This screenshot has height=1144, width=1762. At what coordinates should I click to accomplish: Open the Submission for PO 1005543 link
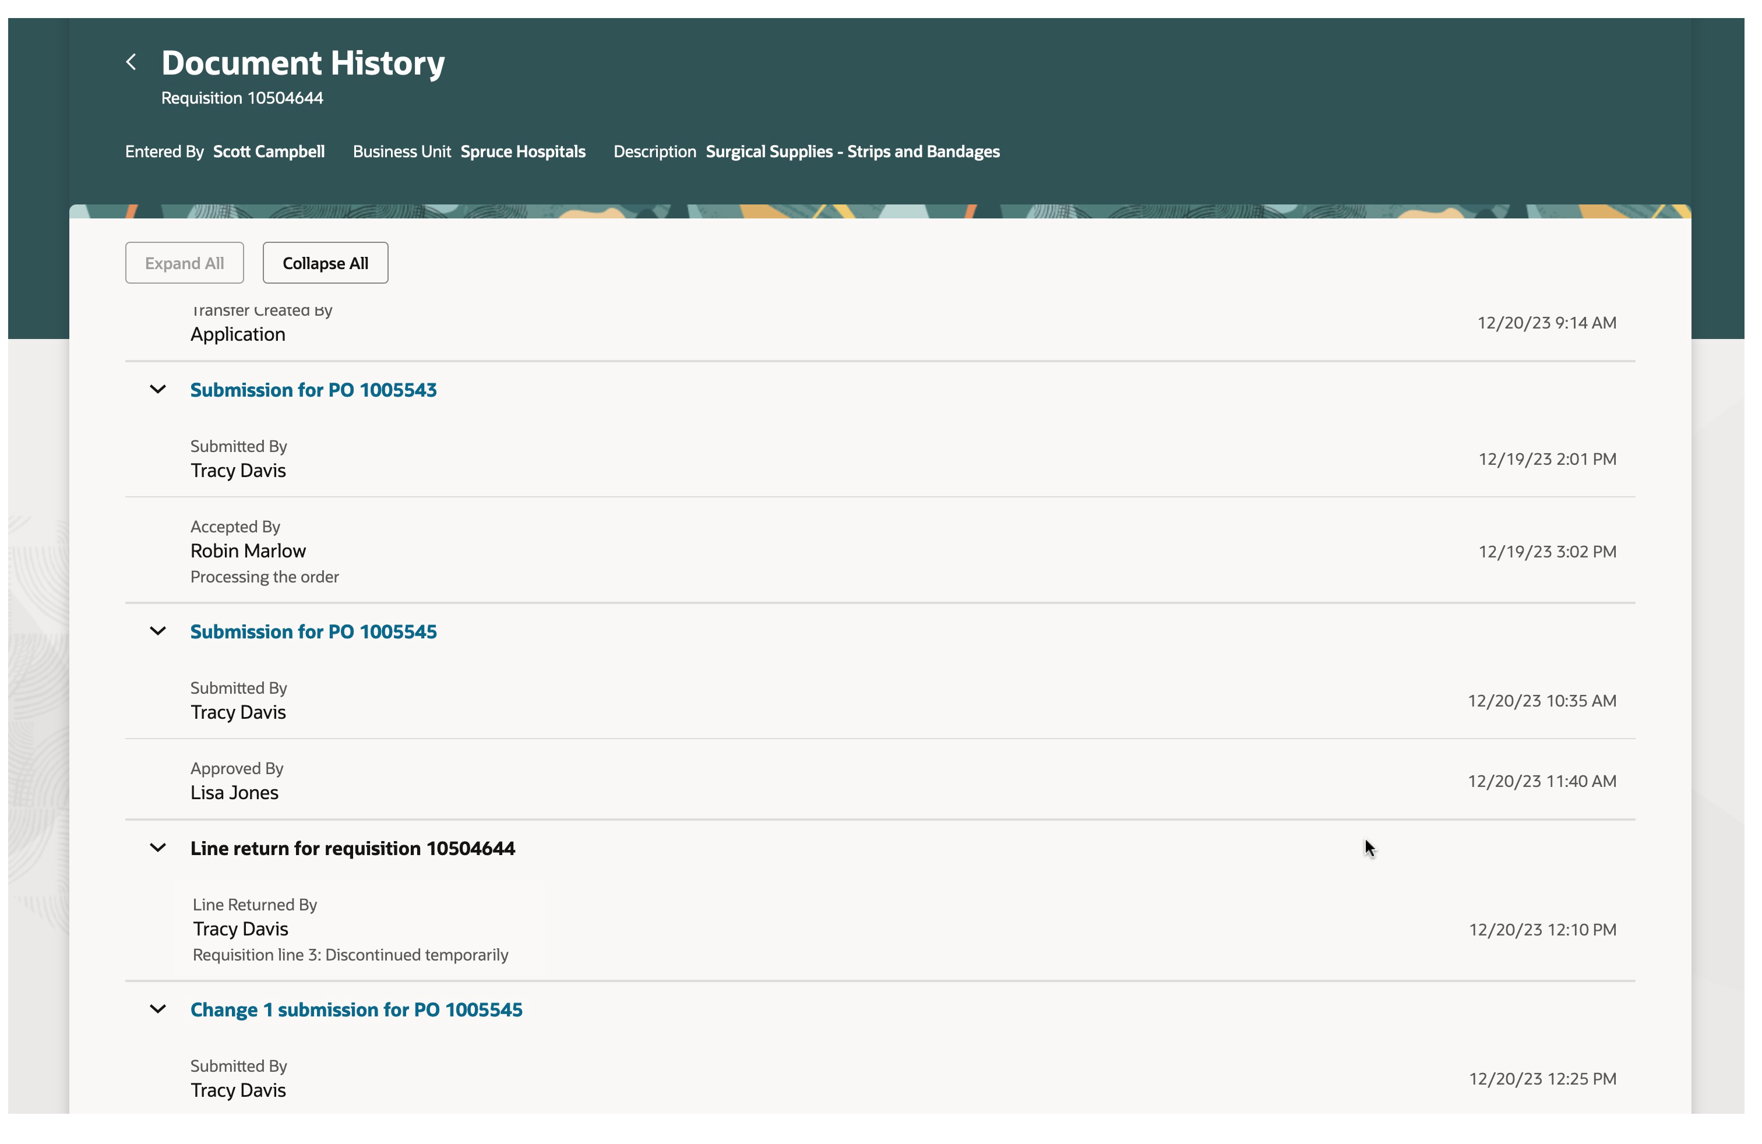[313, 390]
